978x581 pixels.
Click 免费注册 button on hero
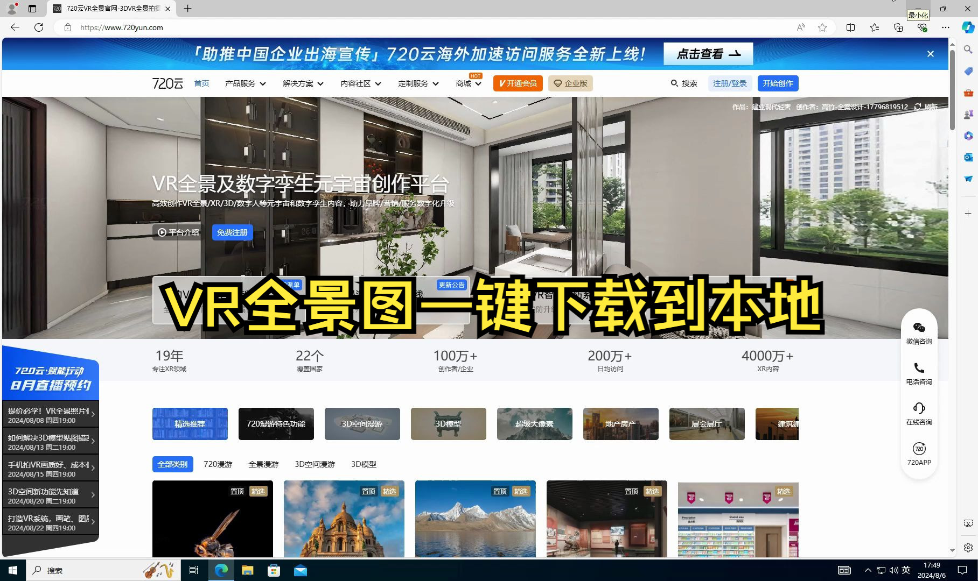[232, 232]
